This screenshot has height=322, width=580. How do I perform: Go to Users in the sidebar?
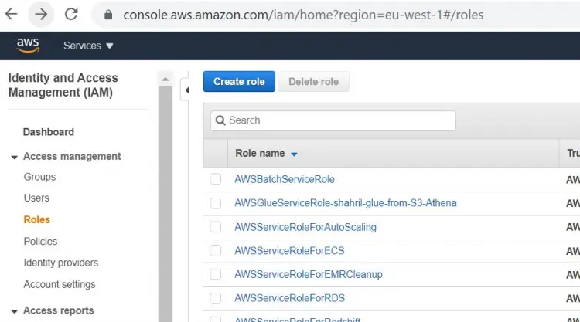(36, 198)
